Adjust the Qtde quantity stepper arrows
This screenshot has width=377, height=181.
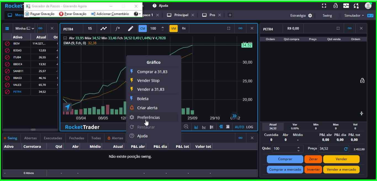pos(298,149)
